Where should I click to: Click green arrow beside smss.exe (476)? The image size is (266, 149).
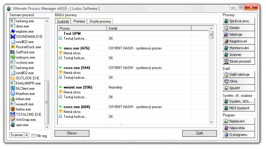[x=60, y=48]
